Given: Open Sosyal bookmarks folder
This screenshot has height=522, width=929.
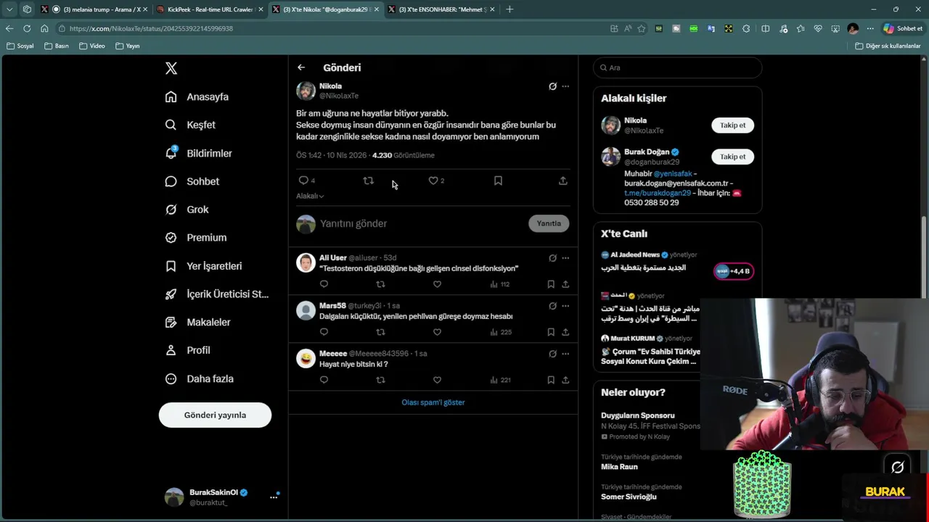Looking at the screenshot, I should [20, 46].
